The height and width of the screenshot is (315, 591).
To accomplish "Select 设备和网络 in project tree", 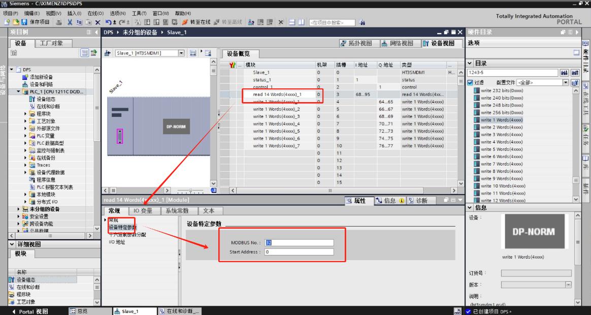I will (42, 84).
